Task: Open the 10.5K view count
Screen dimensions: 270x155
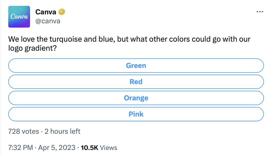Action: point(89,148)
